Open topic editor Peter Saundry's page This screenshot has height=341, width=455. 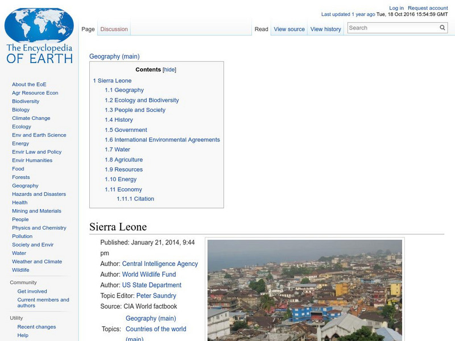click(156, 296)
